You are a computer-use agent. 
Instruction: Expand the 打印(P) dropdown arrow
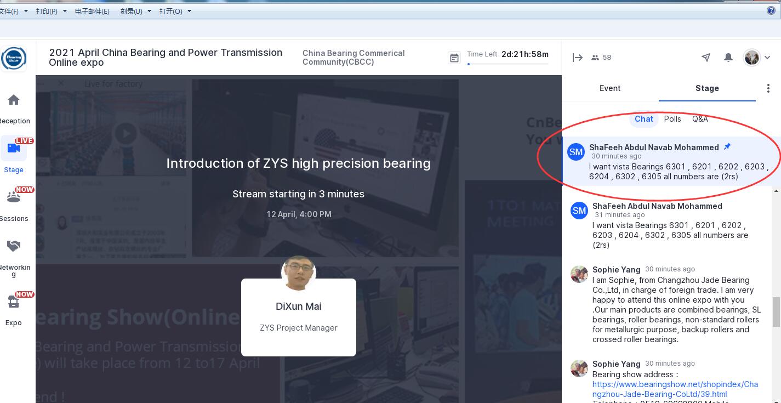[x=65, y=11]
